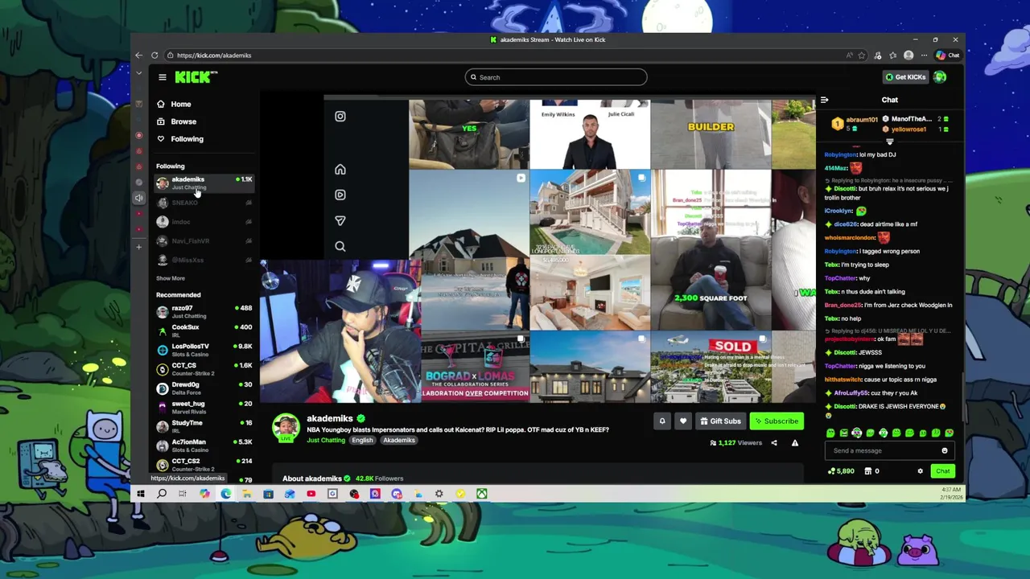Open recommended channel razo97

(204, 312)
